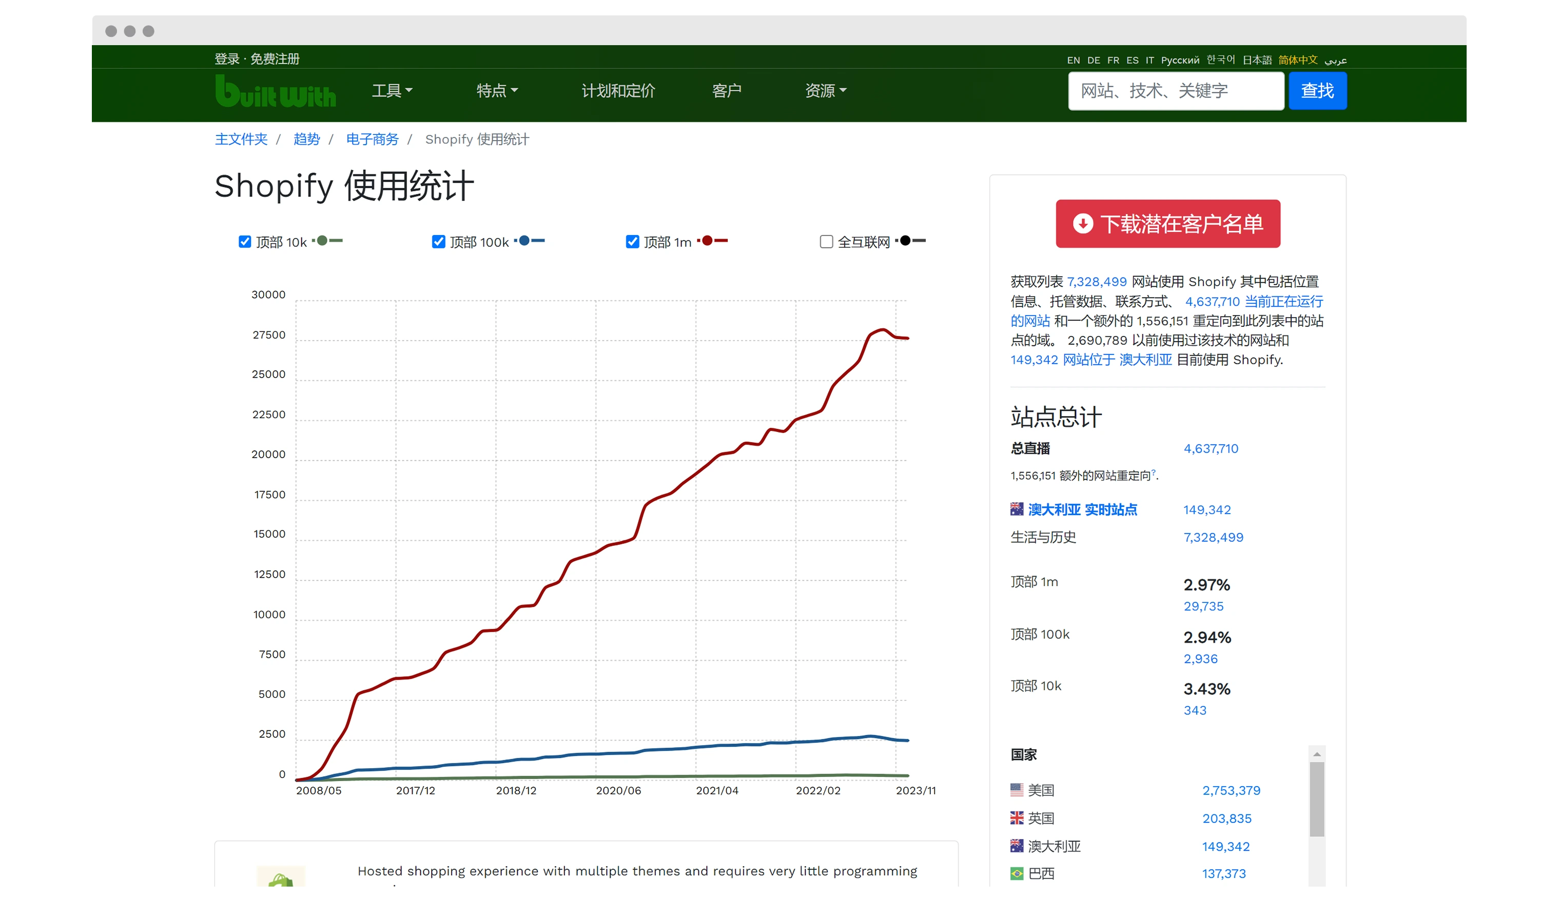Open the 资源 dropdown menu
Viewport: 1559px width, 902px height.
pos(825,91)
